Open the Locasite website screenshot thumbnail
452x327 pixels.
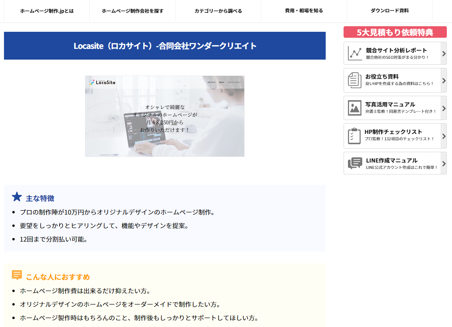pos(164,116)
